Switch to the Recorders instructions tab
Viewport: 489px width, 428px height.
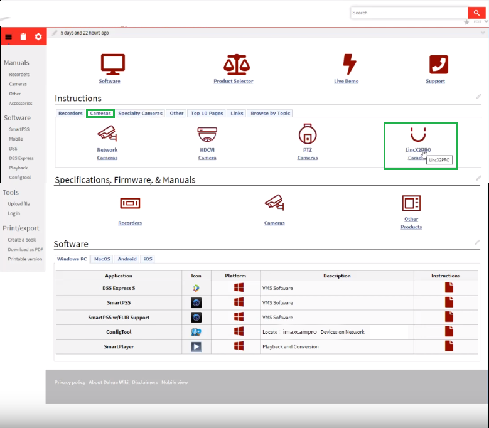[70, 113]
